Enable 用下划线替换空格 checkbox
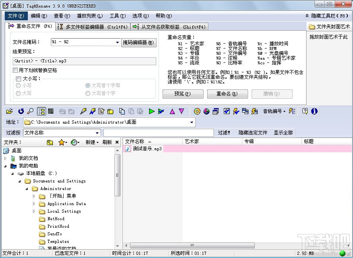 click(16, 70)
